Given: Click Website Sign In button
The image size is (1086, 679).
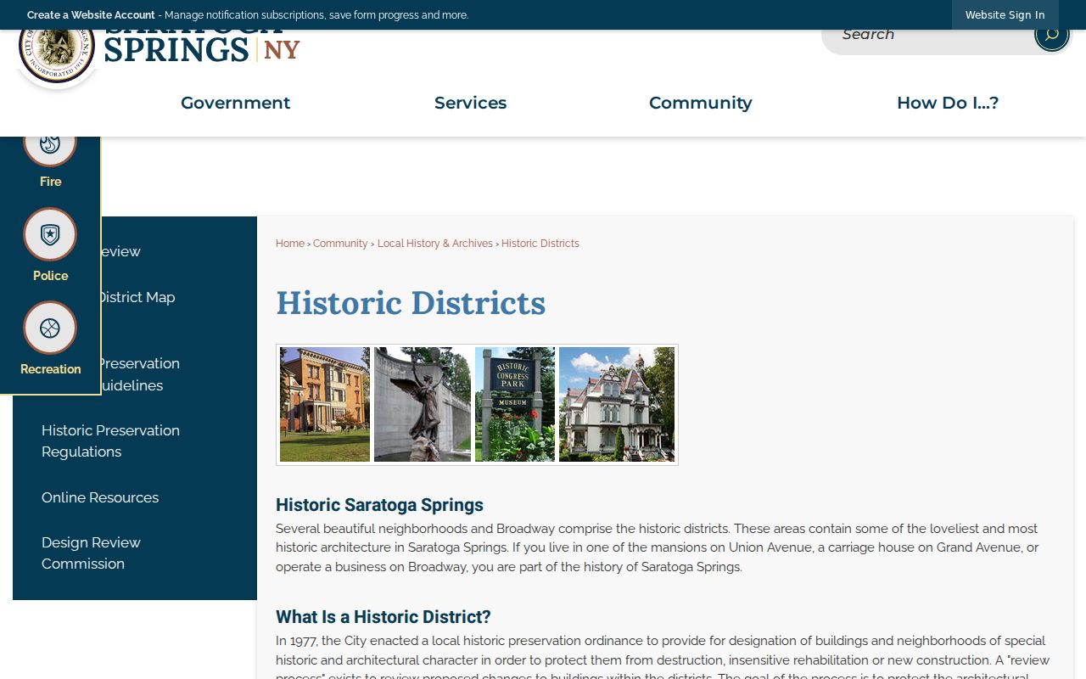Looking at the screenshot, I should [x=1005, y=15].
